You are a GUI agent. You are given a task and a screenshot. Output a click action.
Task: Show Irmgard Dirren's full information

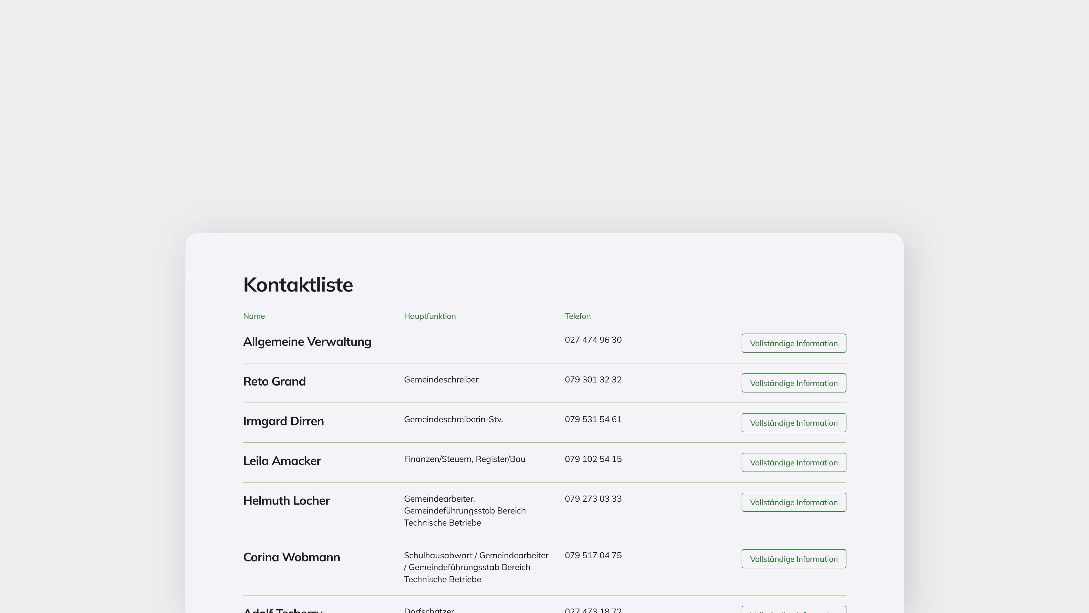[x=793, y=423]
